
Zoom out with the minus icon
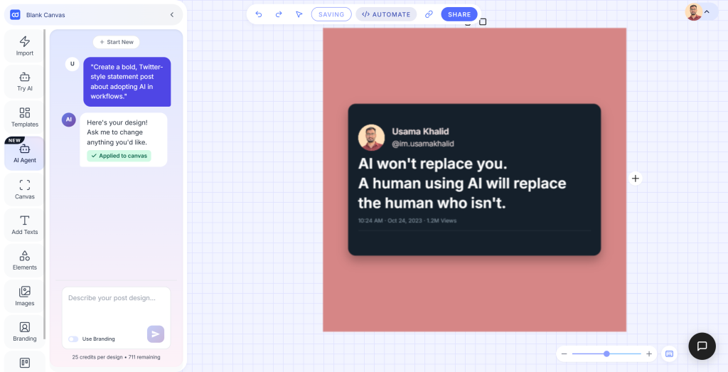pyautogui.click(x=564, y=354)
